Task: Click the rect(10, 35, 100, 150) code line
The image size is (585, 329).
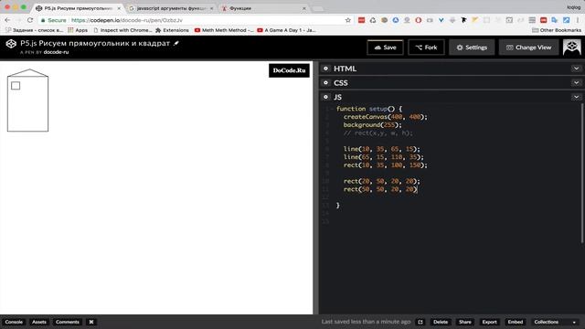Action: (x=386, y=164)
